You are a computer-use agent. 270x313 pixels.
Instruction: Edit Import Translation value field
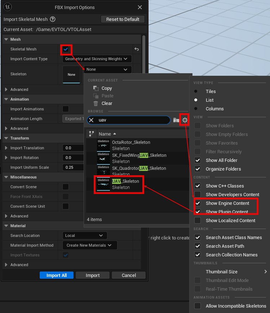coord(73,148)
